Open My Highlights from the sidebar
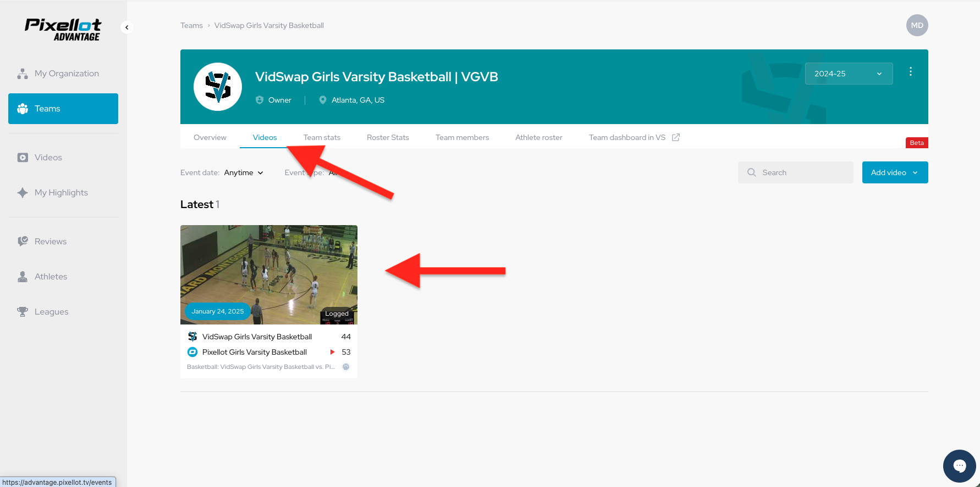This screenshot has height=487, width=980. [x=60, y=193]
